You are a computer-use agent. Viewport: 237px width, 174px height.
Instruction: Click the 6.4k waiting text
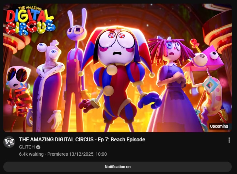click(x=31, y=154)
